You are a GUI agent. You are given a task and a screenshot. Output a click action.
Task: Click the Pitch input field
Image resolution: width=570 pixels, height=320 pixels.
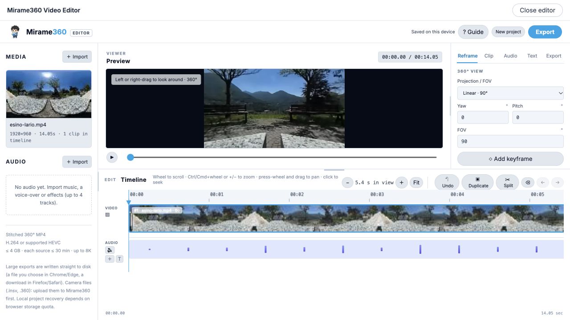click(x=538, y=117)
